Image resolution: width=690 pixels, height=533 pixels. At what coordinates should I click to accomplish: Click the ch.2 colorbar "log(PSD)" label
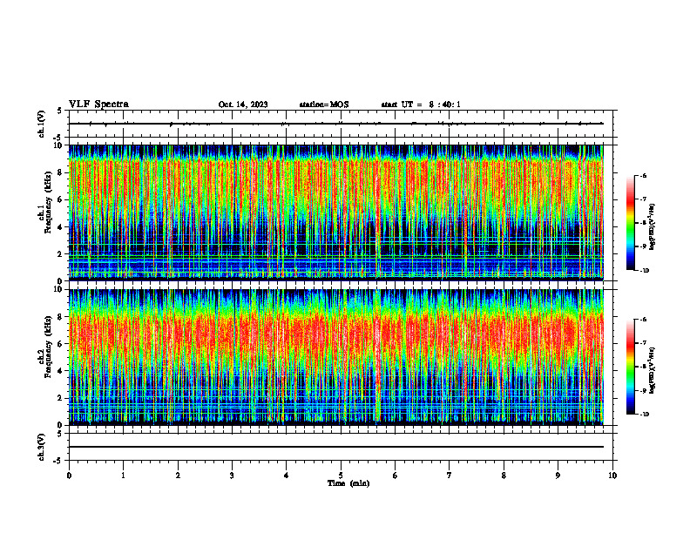pyautogui.click(x=653, y=370)
